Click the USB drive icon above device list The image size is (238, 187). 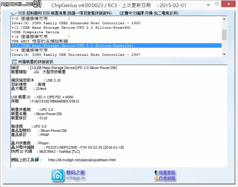pyautogui.click(x=14, y=13)
